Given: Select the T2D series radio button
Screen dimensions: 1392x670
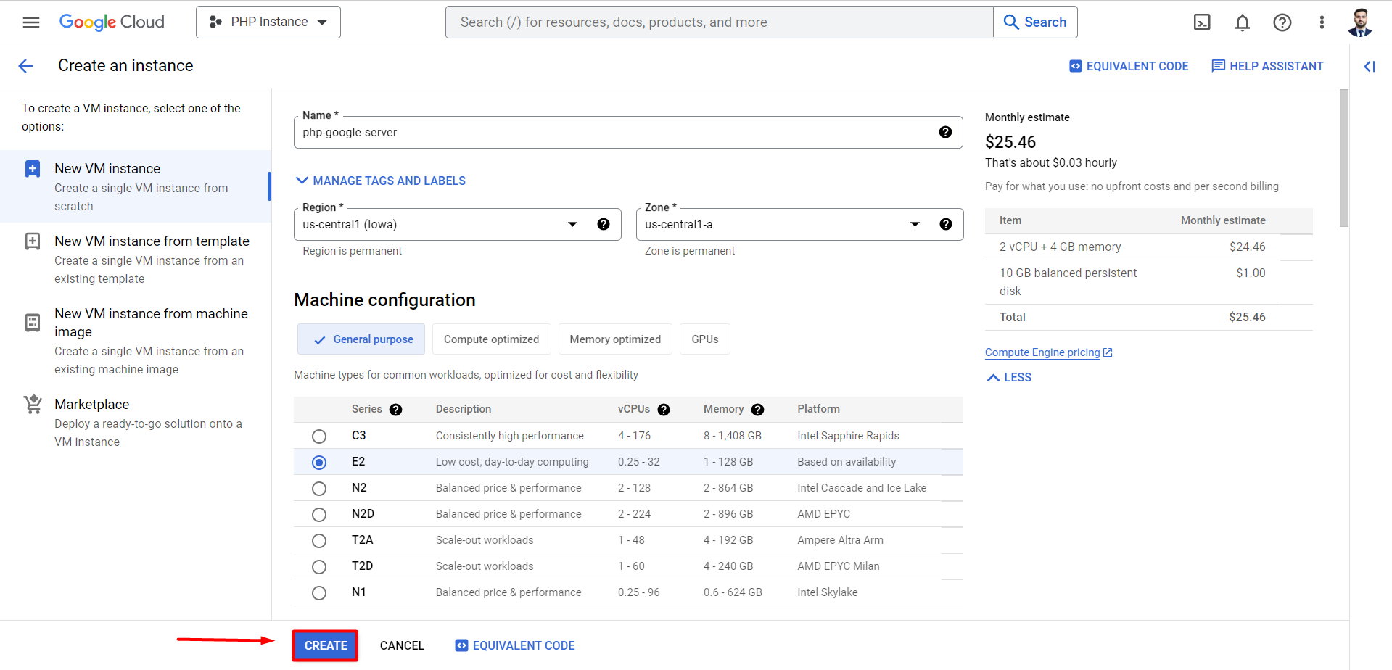Looking at the screenshot, I should coord(319,567).
